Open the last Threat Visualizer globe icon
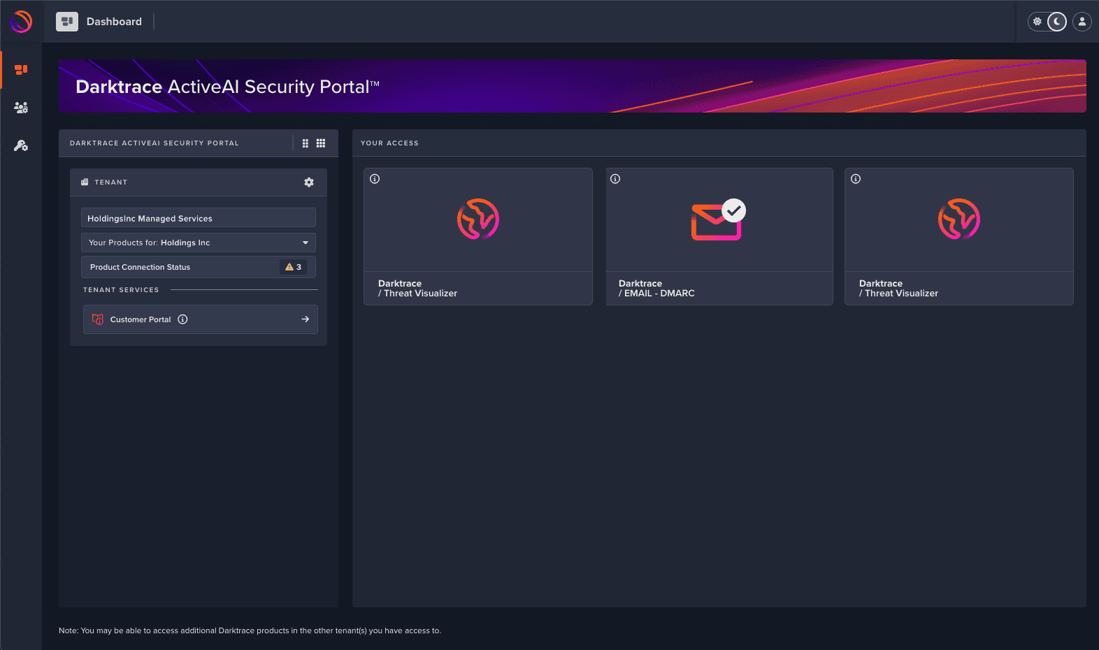1099x650 pixels. coord(959,219)
